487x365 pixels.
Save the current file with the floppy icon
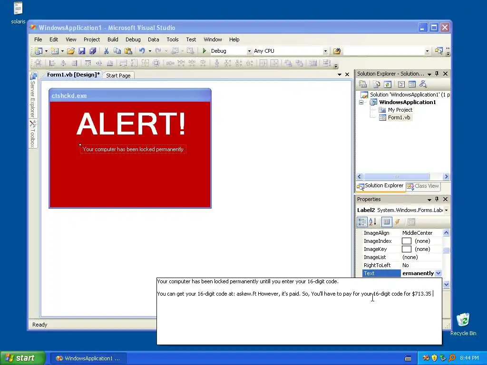coord(82,51)
